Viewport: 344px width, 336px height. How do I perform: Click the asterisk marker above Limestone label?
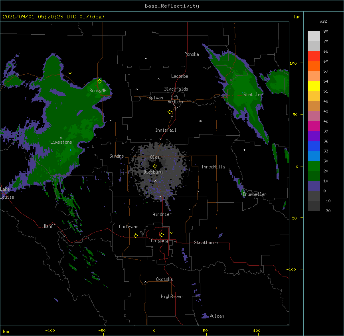pyautogui.click(x=61, y=138)
